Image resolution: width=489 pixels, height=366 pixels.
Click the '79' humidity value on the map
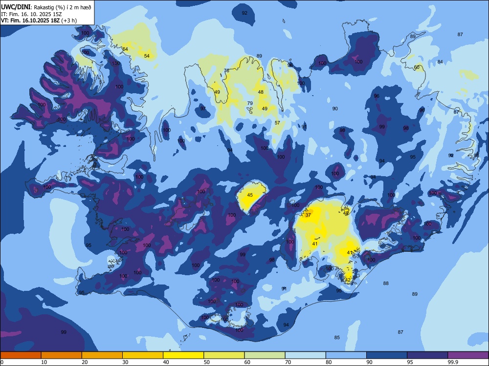pos(250,103)
